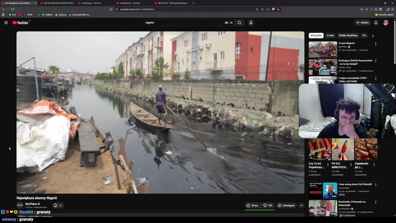Open the Brave Rewards triangle icon

pos(278,9)
